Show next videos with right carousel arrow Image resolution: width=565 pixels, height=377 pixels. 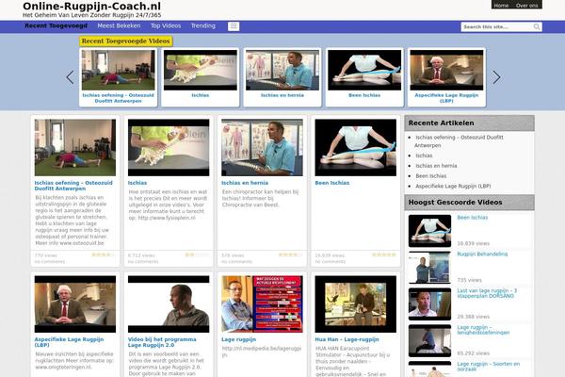[496, 77]
